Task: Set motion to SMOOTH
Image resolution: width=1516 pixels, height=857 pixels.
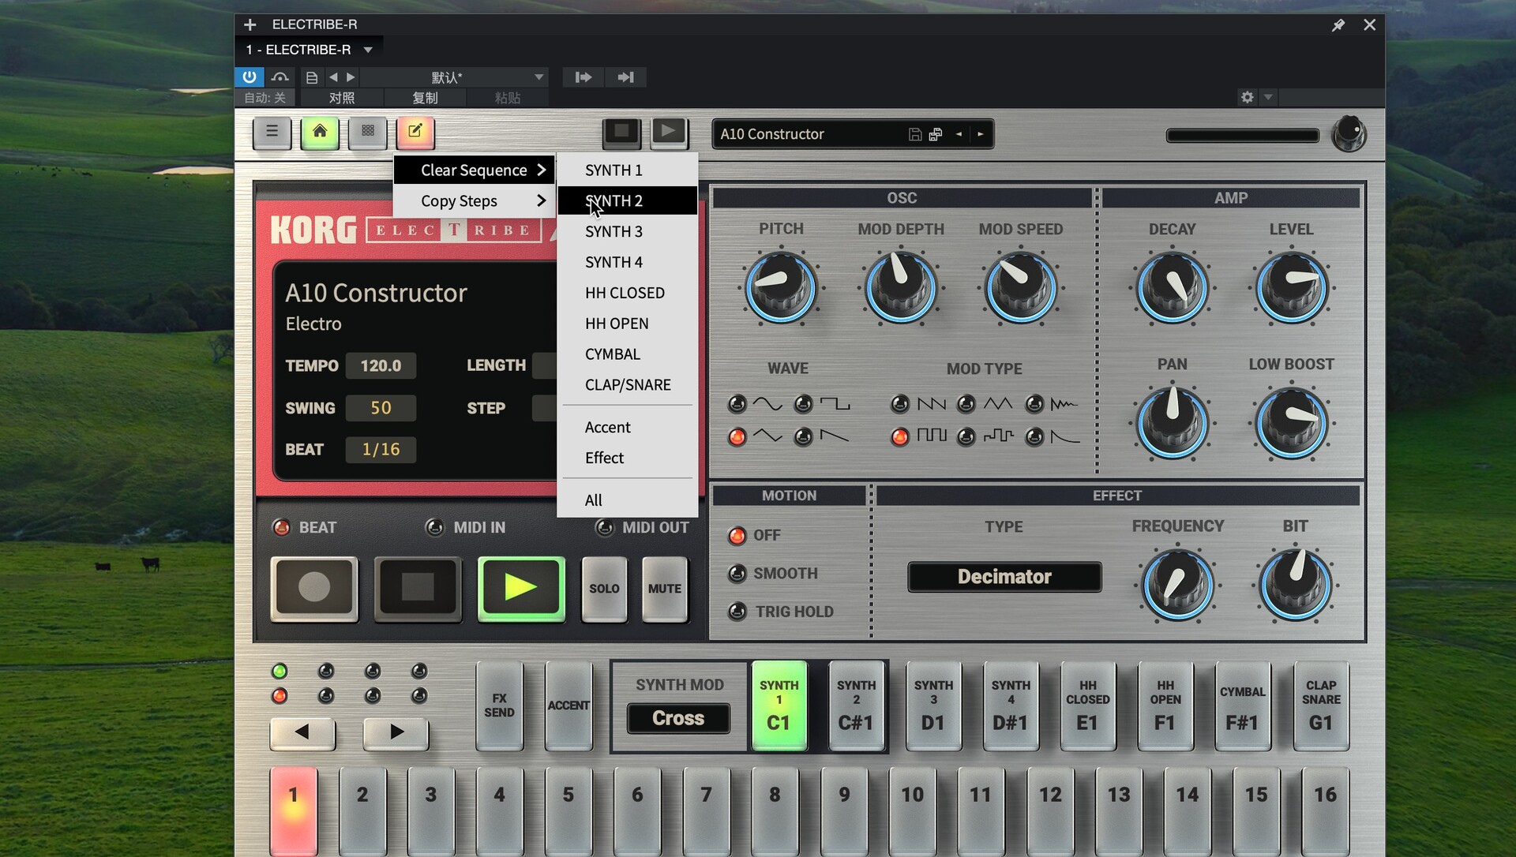Action: 737,574
